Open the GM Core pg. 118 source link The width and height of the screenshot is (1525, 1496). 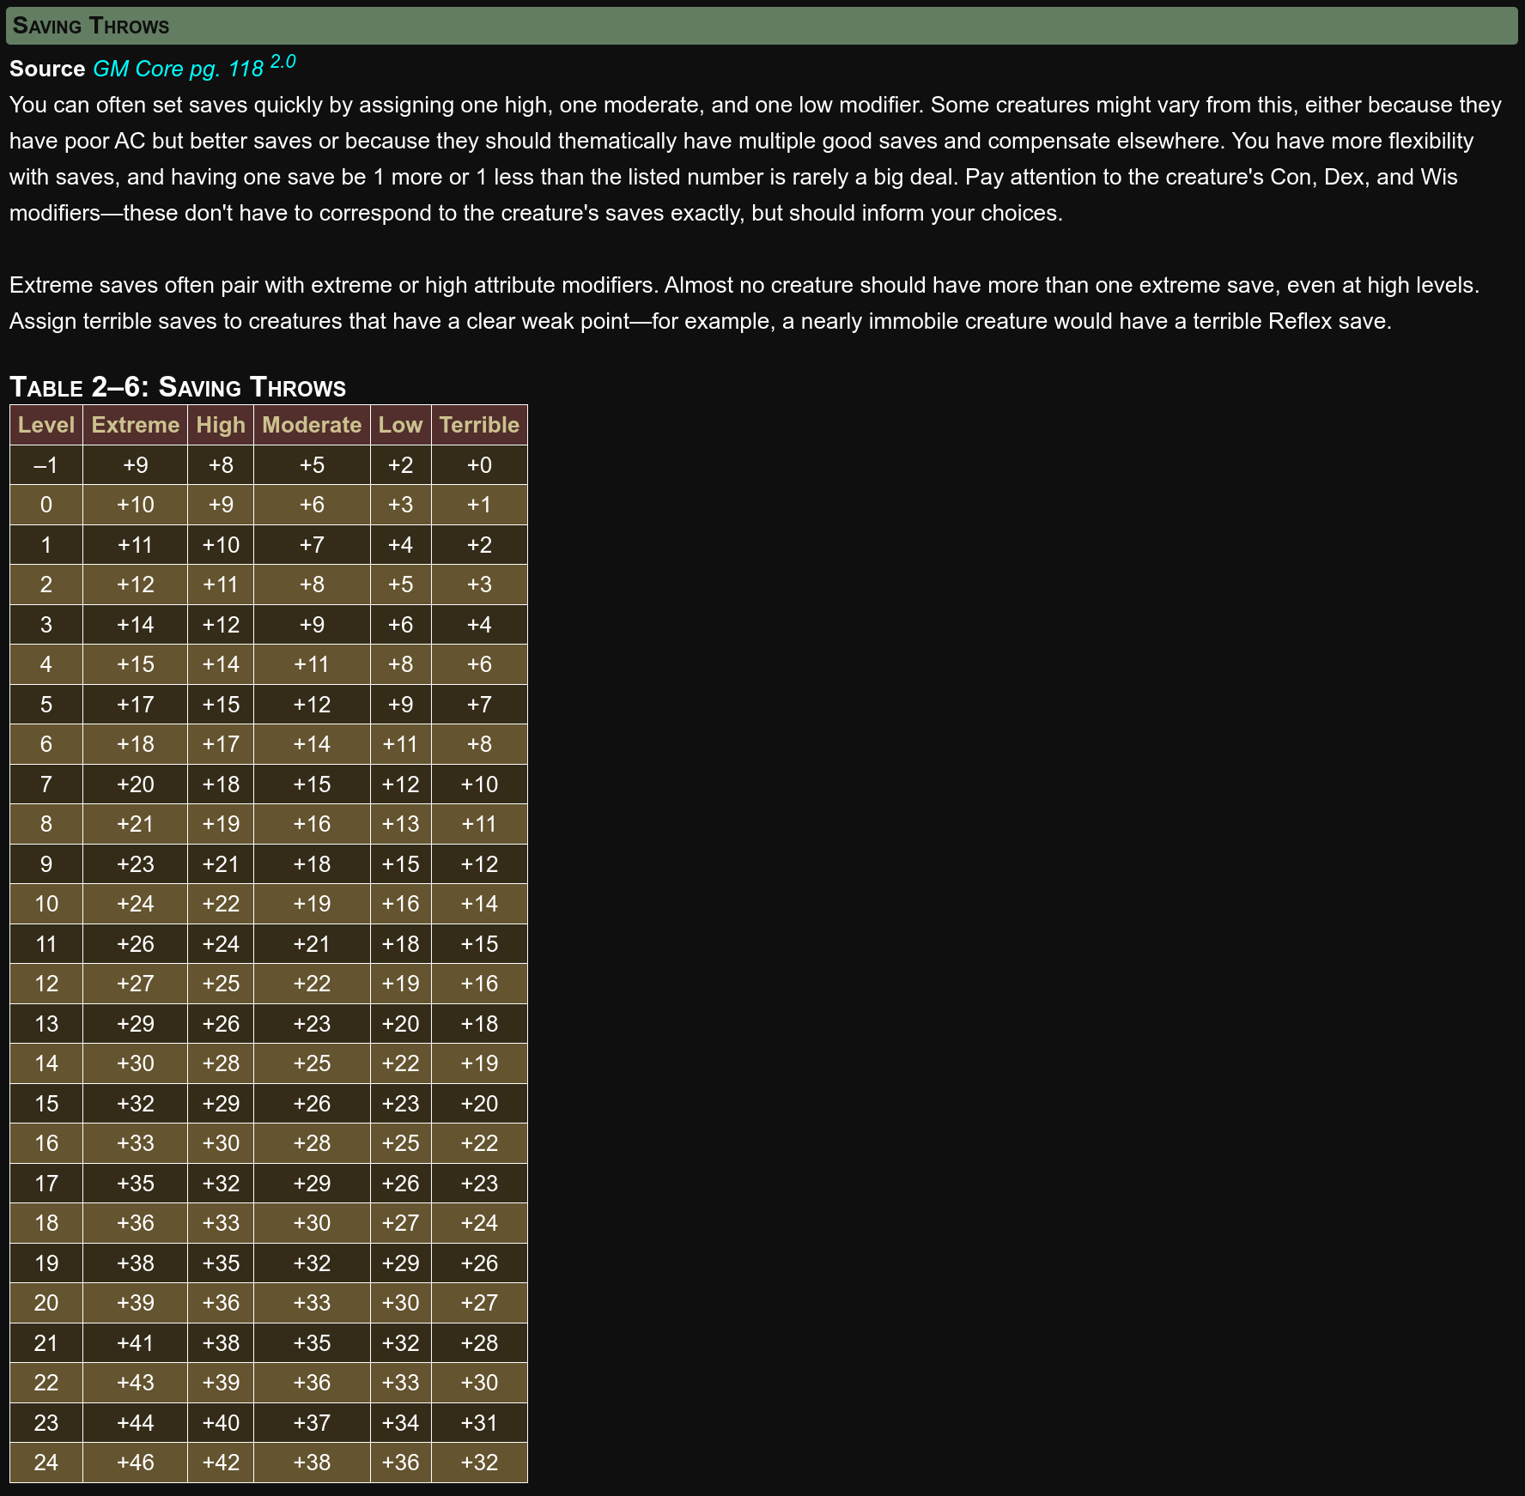coord(178,69)
